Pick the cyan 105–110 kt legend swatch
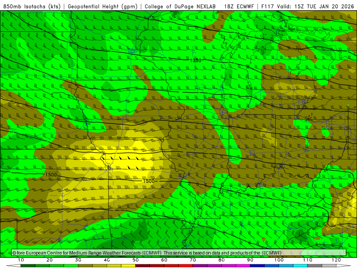 300,266
